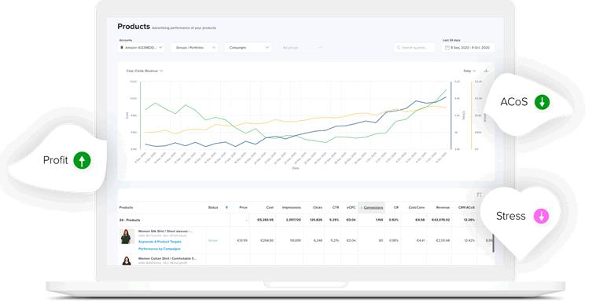Open the Daily interval dropdown

(x=469, y=71)
